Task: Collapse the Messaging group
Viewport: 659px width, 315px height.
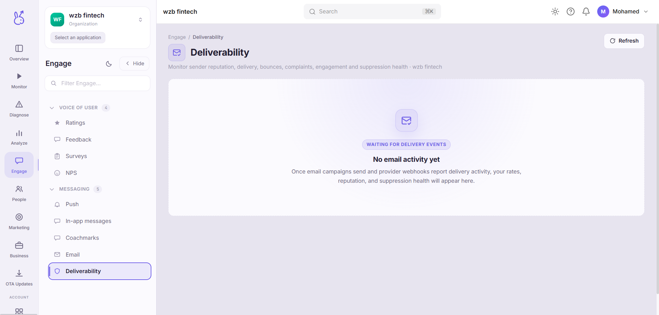Action: (52, 189)
